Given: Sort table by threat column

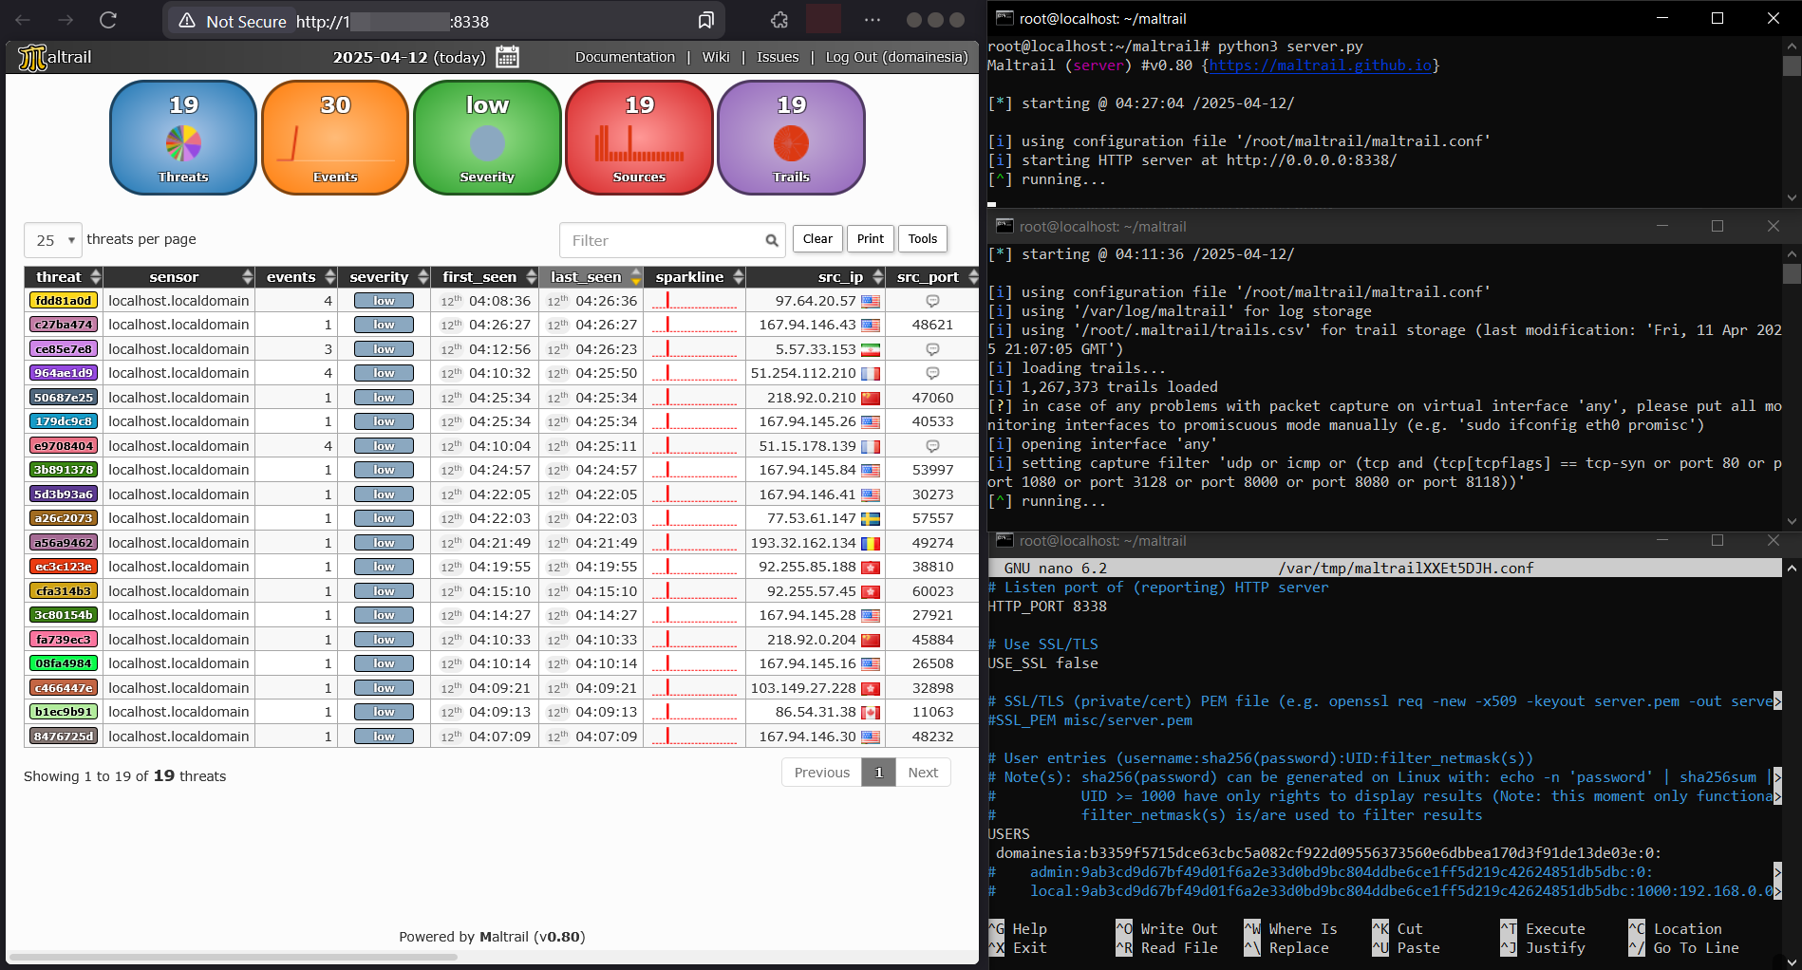Looking at the screenshot, I should (64, 277).
